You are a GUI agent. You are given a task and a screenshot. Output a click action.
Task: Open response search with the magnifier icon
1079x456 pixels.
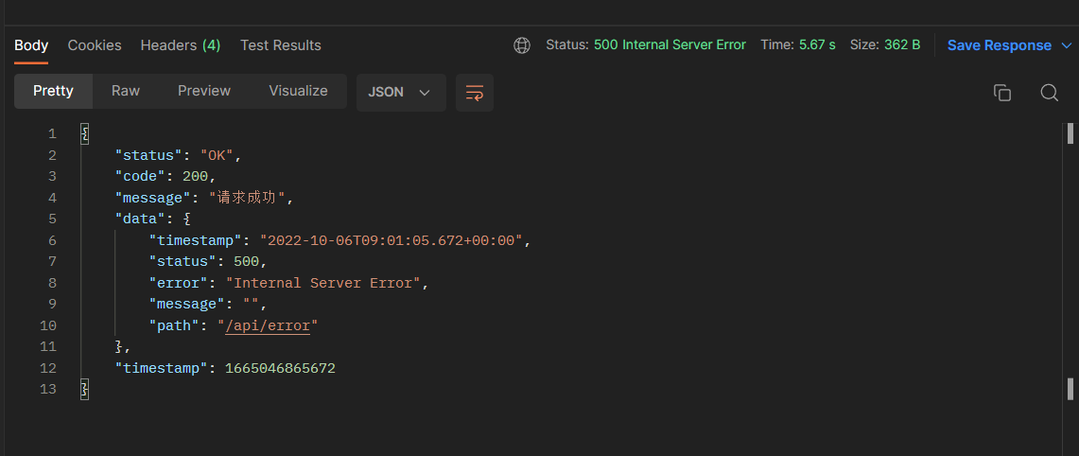tap(1049, 93)
